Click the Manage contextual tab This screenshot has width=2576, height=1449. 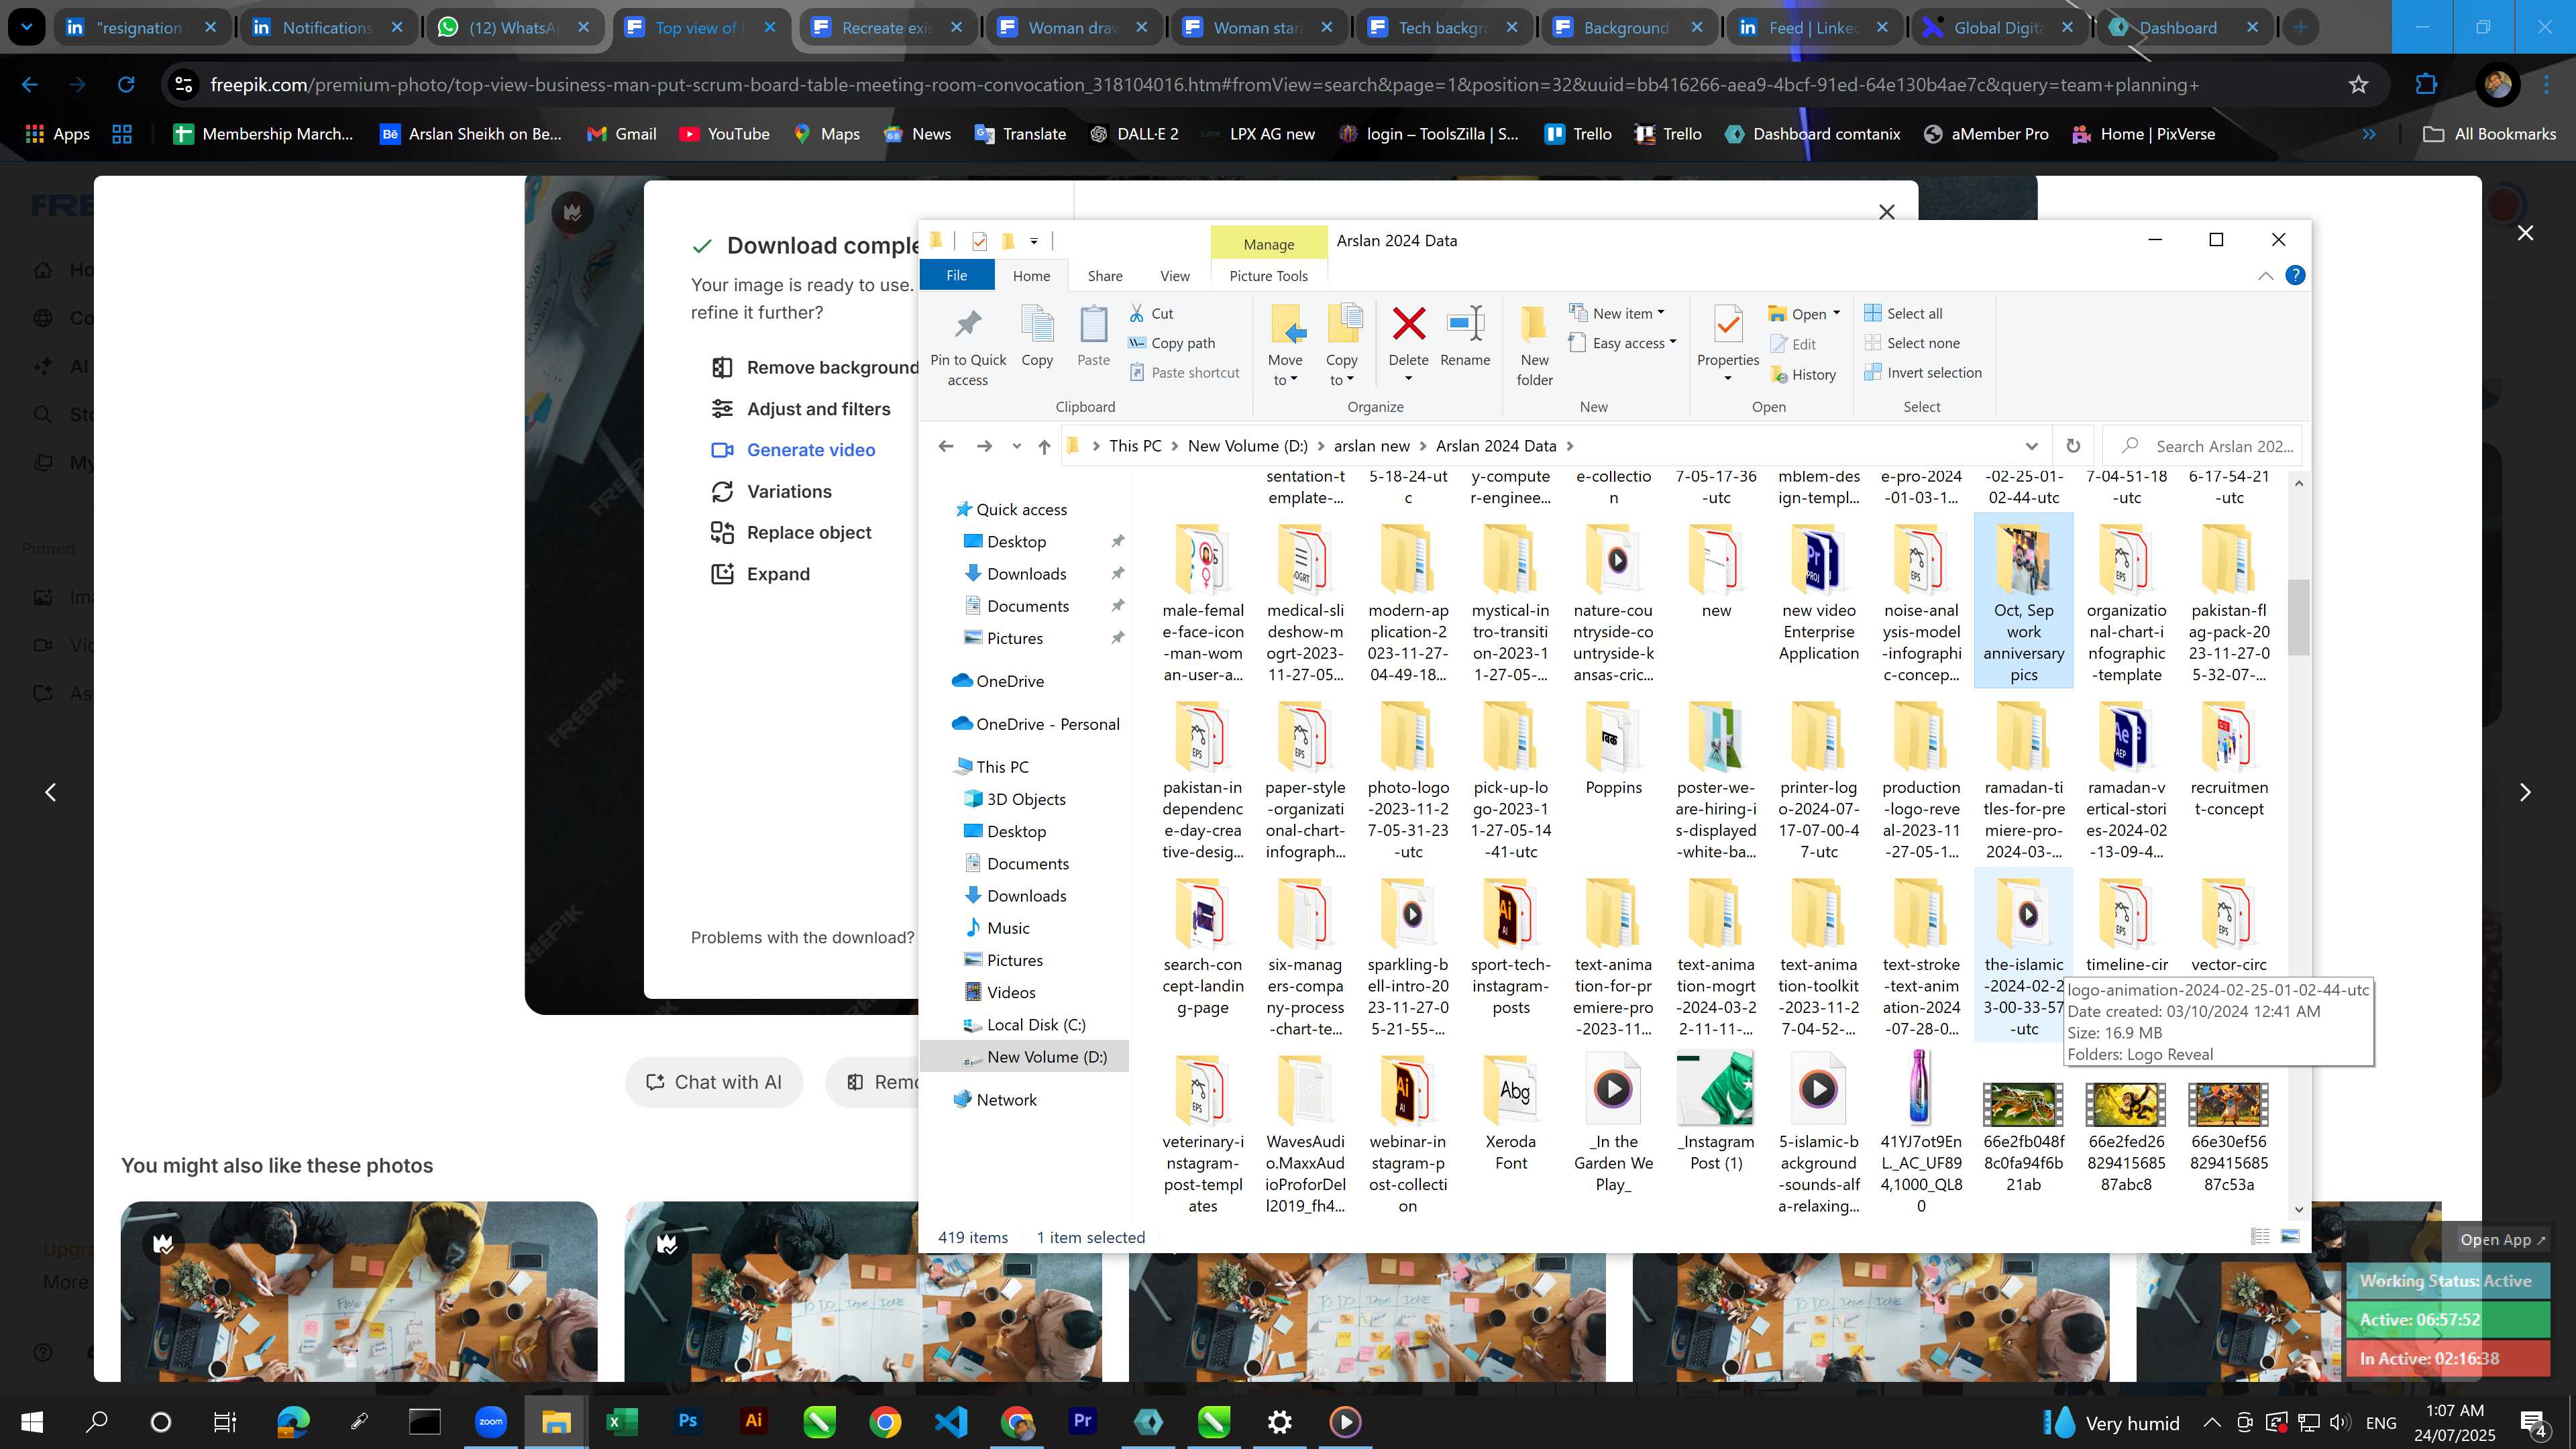(1268, 244)
